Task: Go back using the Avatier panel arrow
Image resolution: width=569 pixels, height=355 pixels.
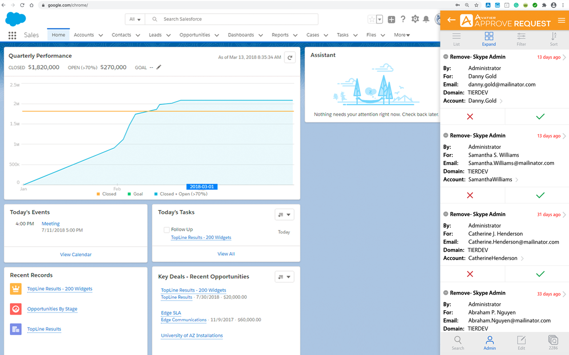Action: tap(451, 20)
